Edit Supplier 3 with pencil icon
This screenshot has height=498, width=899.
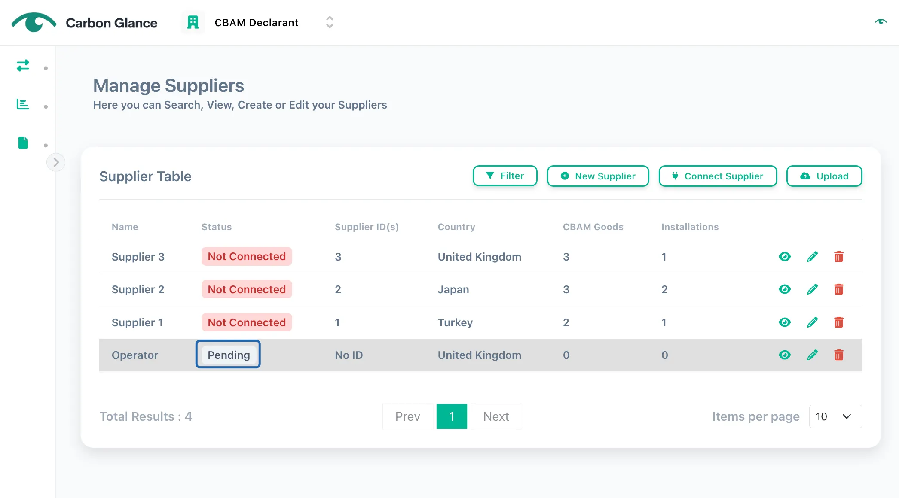click(x=812, y=257)
